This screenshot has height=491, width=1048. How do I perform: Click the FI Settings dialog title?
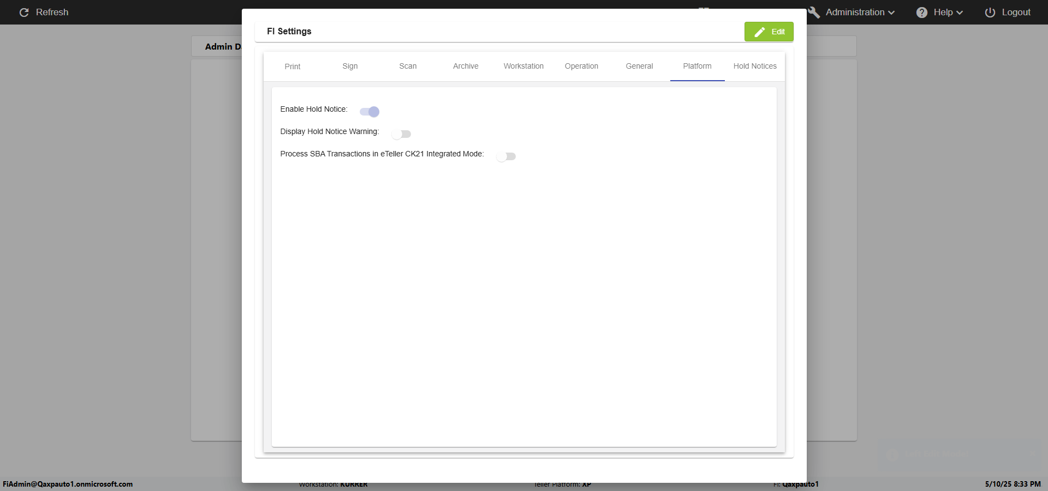click(289, 32)
